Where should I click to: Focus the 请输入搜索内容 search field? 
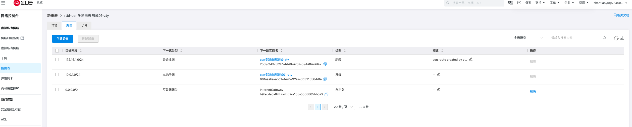(x=575, y=38)
